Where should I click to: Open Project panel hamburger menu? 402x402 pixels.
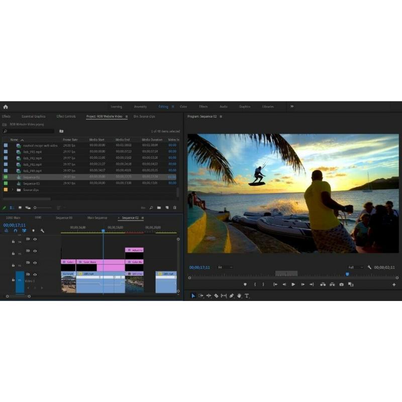tap(127, 117)
